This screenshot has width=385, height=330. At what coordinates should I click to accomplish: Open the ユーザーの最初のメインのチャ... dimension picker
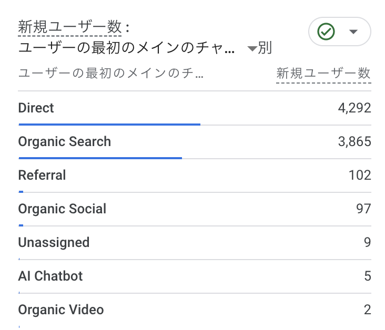click(x=126, y=49)
